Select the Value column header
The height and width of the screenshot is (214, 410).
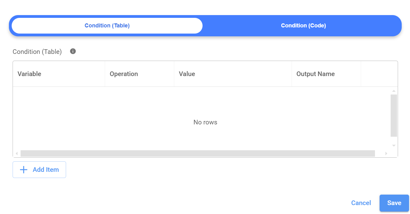pyautogui.click(x=187, y=74)
